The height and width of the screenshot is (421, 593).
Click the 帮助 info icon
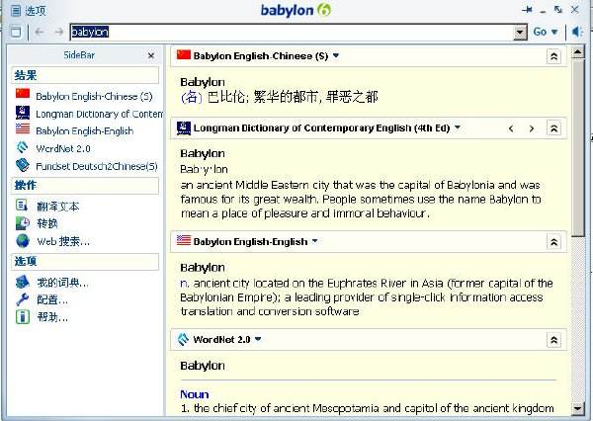click(23, 316)
